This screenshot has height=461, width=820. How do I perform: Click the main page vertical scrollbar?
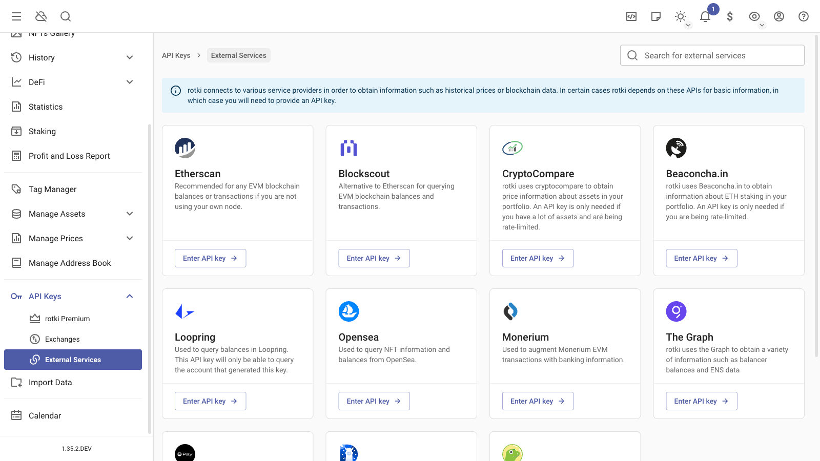click(817, 195)
